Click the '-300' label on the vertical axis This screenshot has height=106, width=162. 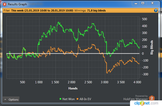145,74
